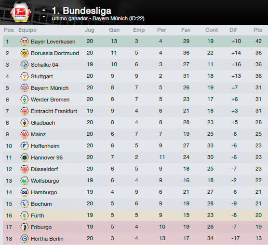Click the Bundesliga league logo
This screenshot has height=245, width=268.
[21, 12]
